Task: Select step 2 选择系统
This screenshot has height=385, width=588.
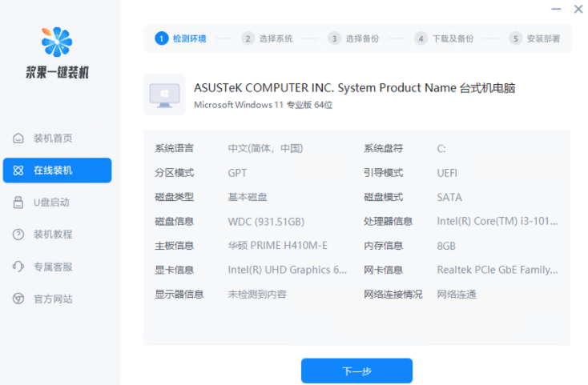Action: pyautogui.click(x=267, y=38)
